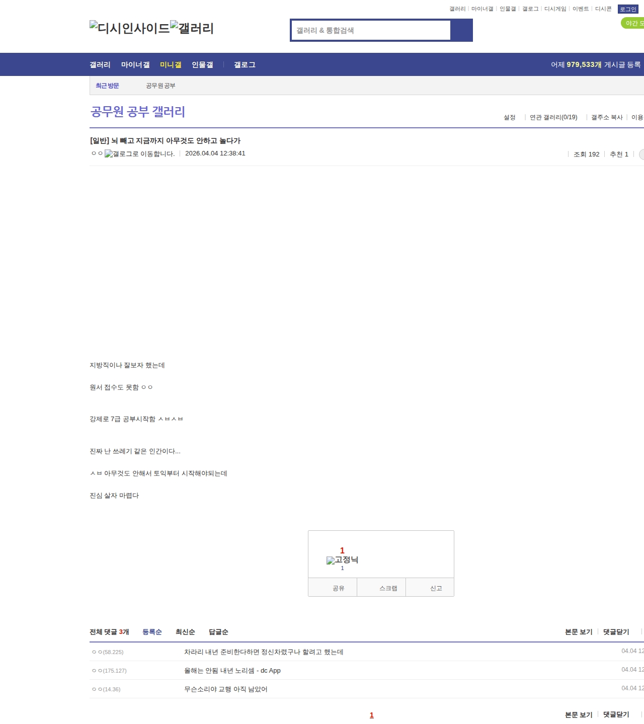This screenshot has height=724, width=644.
Task: Go to the 공무원 공부 갤러리 title heading
Action: (138, 111)
